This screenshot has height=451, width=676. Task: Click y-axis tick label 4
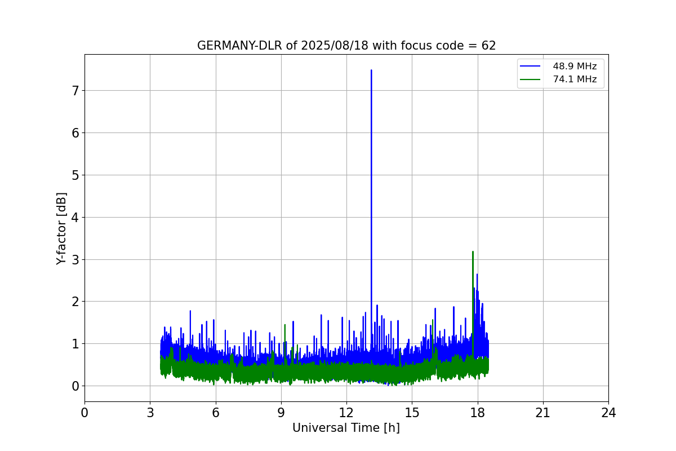tap(75, 217)
